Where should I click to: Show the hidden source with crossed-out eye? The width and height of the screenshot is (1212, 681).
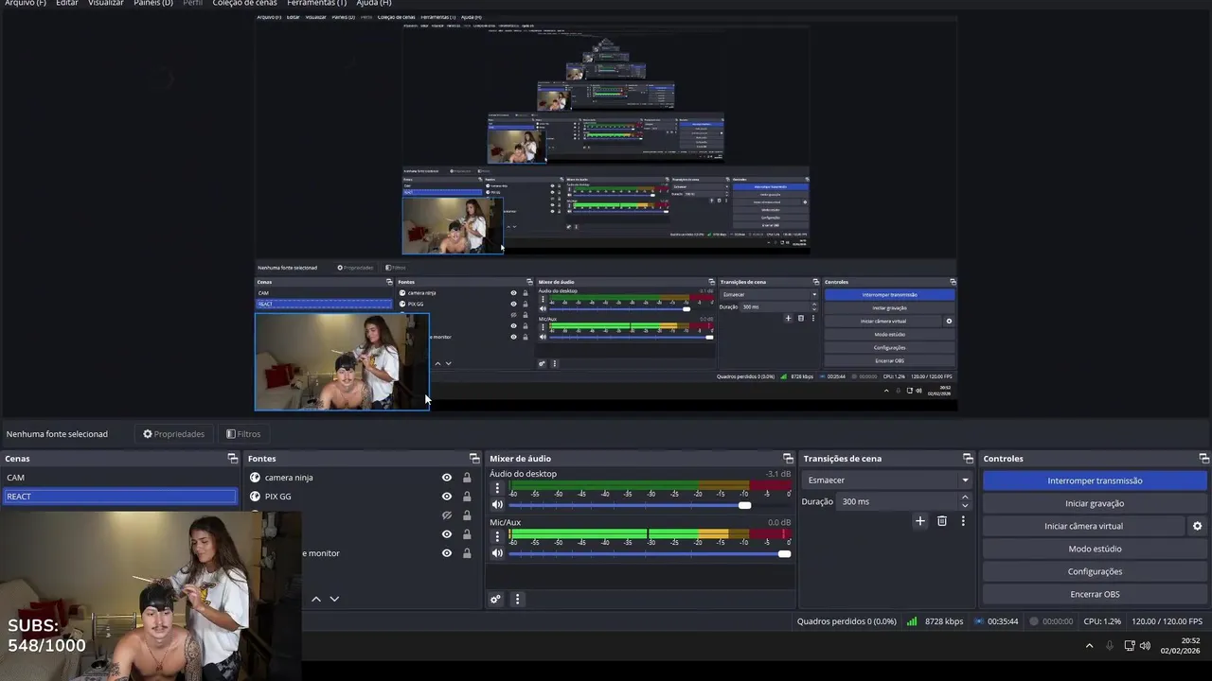(x=447, y=515)
